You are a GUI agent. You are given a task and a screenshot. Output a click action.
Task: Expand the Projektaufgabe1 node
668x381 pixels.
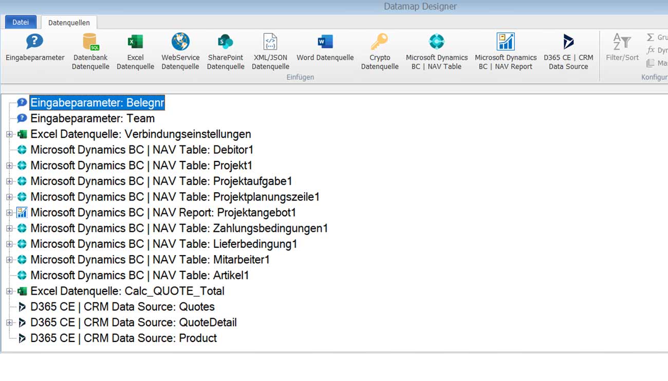pyautogui.click(x=9, y=182)
